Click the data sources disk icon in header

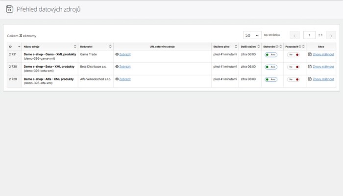(10, 9)
